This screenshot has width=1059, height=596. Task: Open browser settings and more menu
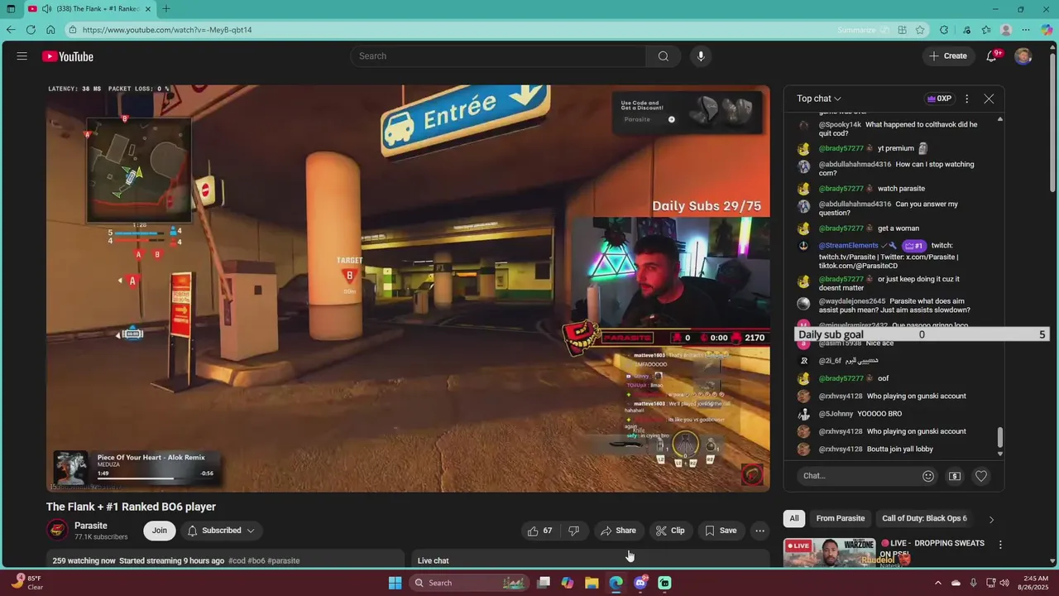1026,30
